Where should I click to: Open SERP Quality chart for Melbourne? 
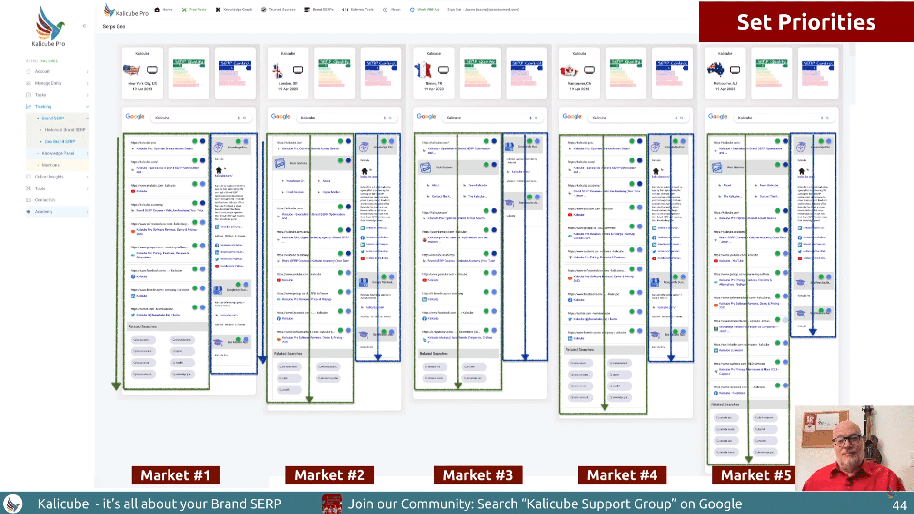[771, 72]
